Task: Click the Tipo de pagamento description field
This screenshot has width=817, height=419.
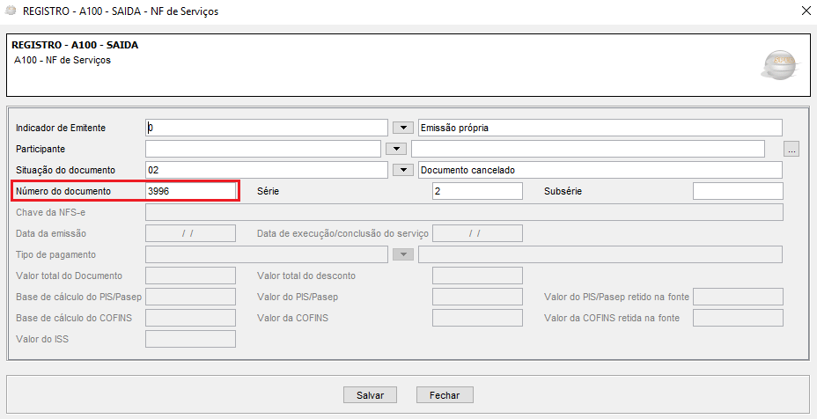Action: (600, 254)
